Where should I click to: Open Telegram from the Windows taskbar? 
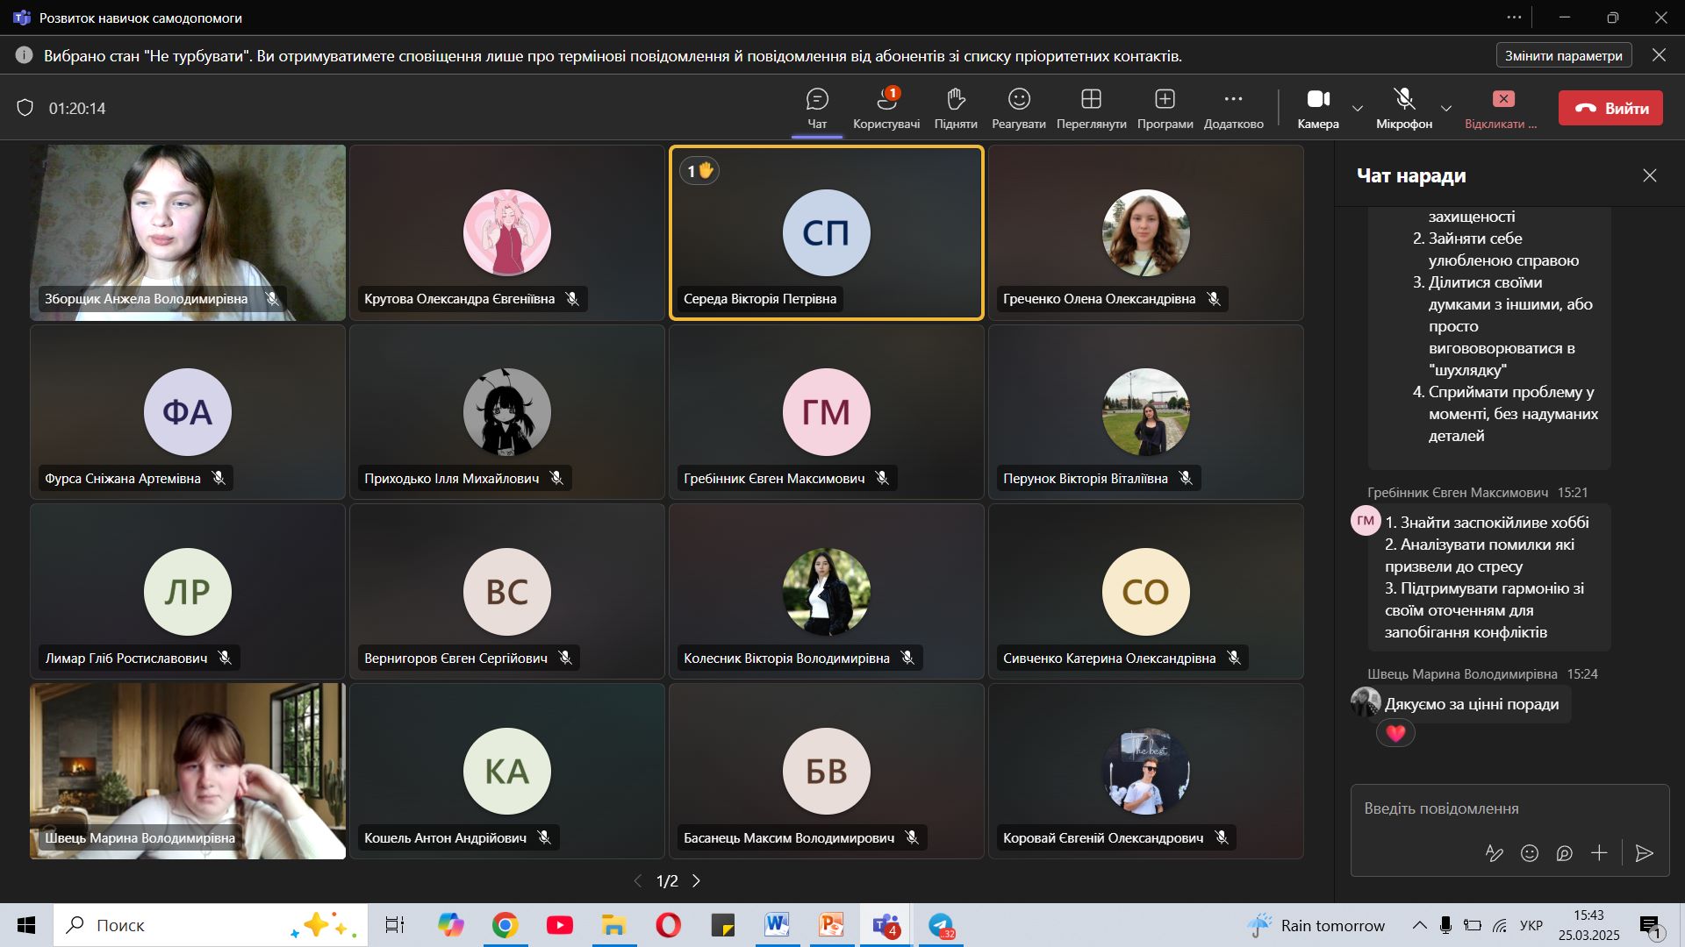(x=941, y=925)
